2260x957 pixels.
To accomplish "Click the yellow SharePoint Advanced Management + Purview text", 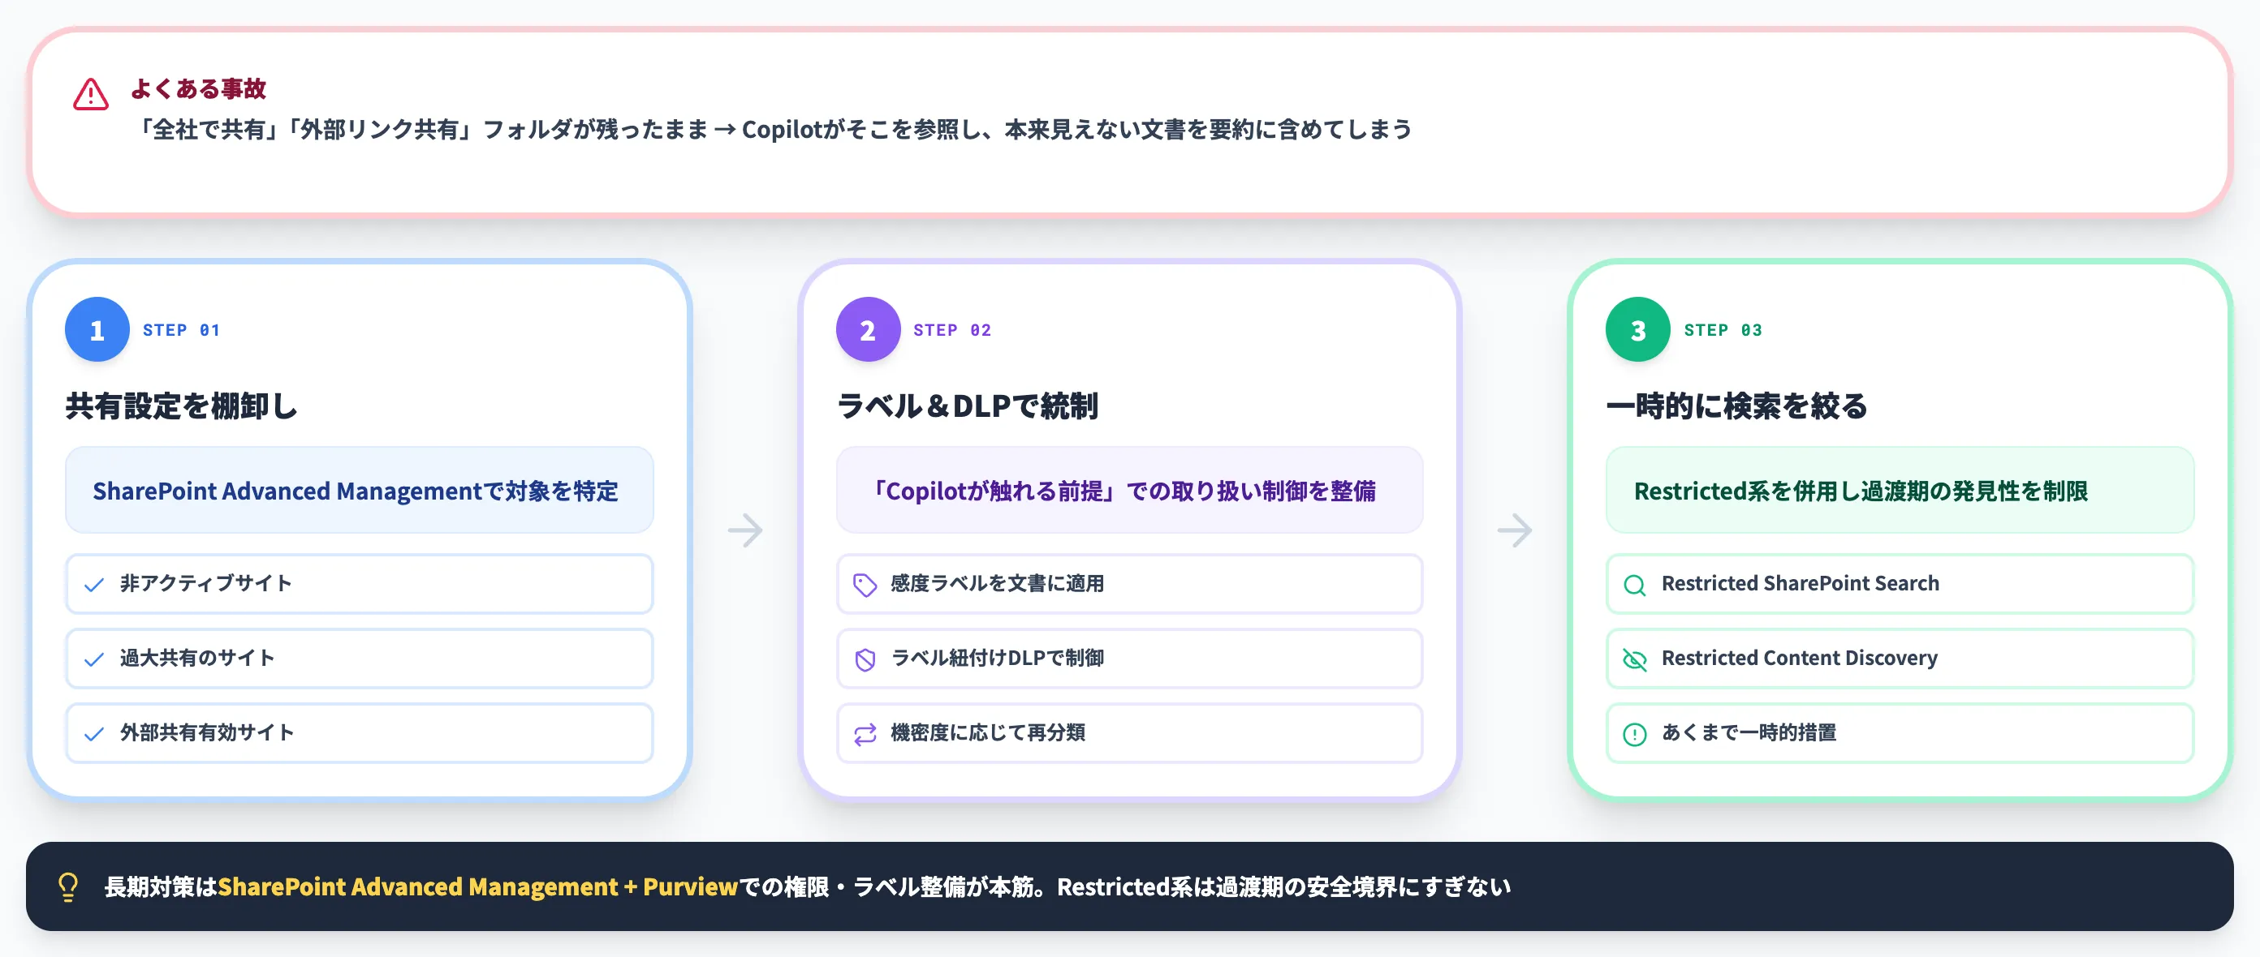I will pos(477,887).
